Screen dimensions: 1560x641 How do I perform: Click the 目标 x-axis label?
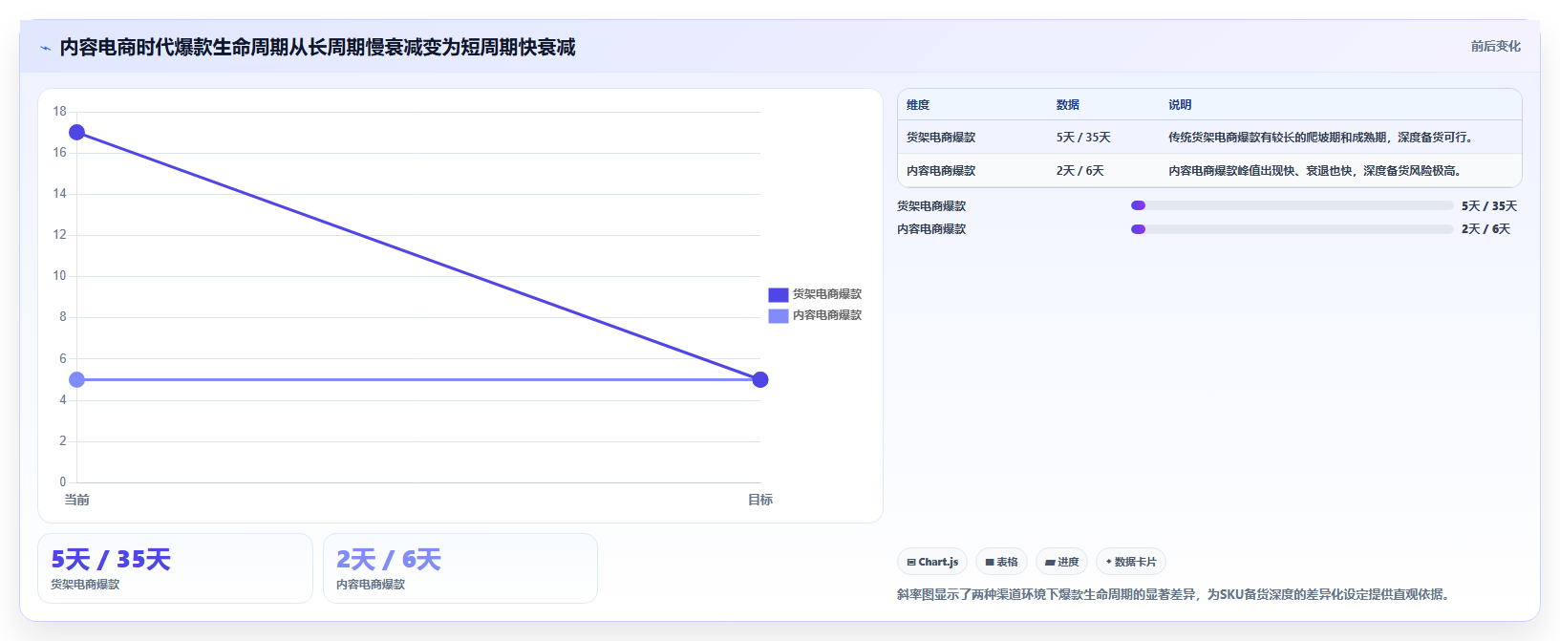[x=760, y=500]
